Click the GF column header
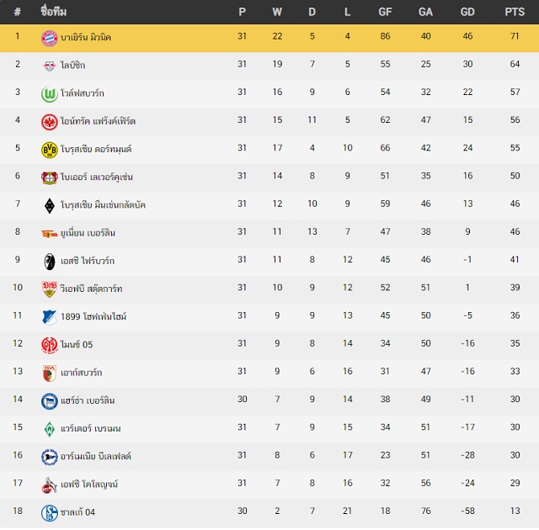Image resolution: width=539 pixels, height=530 pixels. point(385,12)
